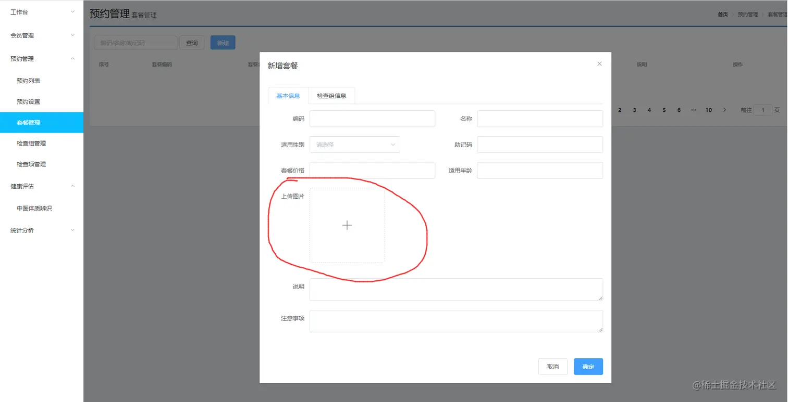788x402 pixels.
Task: Focus the 编码 input field
Action: [x=372, y=119]
